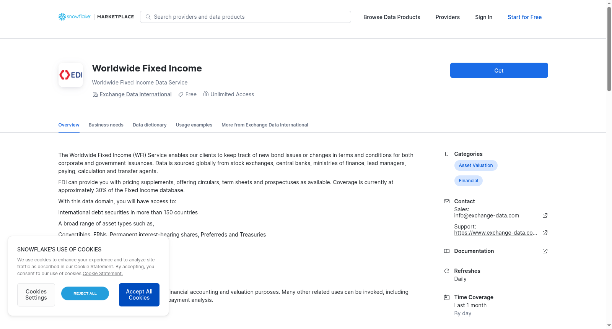Open the Usage examples tab
The height and width of the screenshot is (329, 612).
(x=194, y=125)
